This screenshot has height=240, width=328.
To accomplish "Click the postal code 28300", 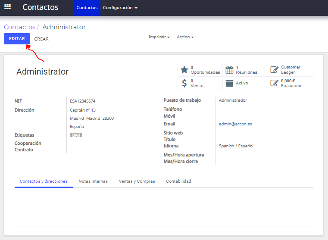I will tap(108, 118).
